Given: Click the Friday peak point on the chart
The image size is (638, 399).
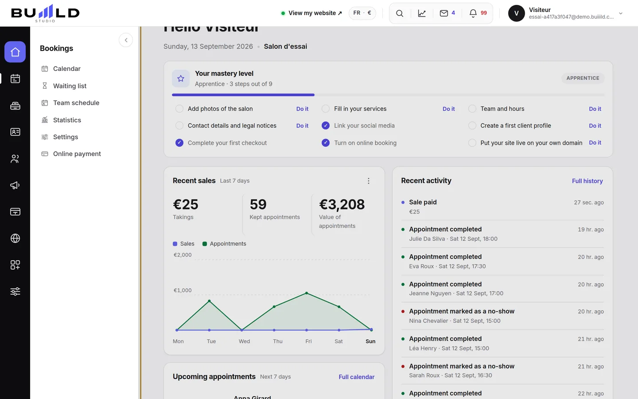Looking at the screenshot, I should (307, 293).
